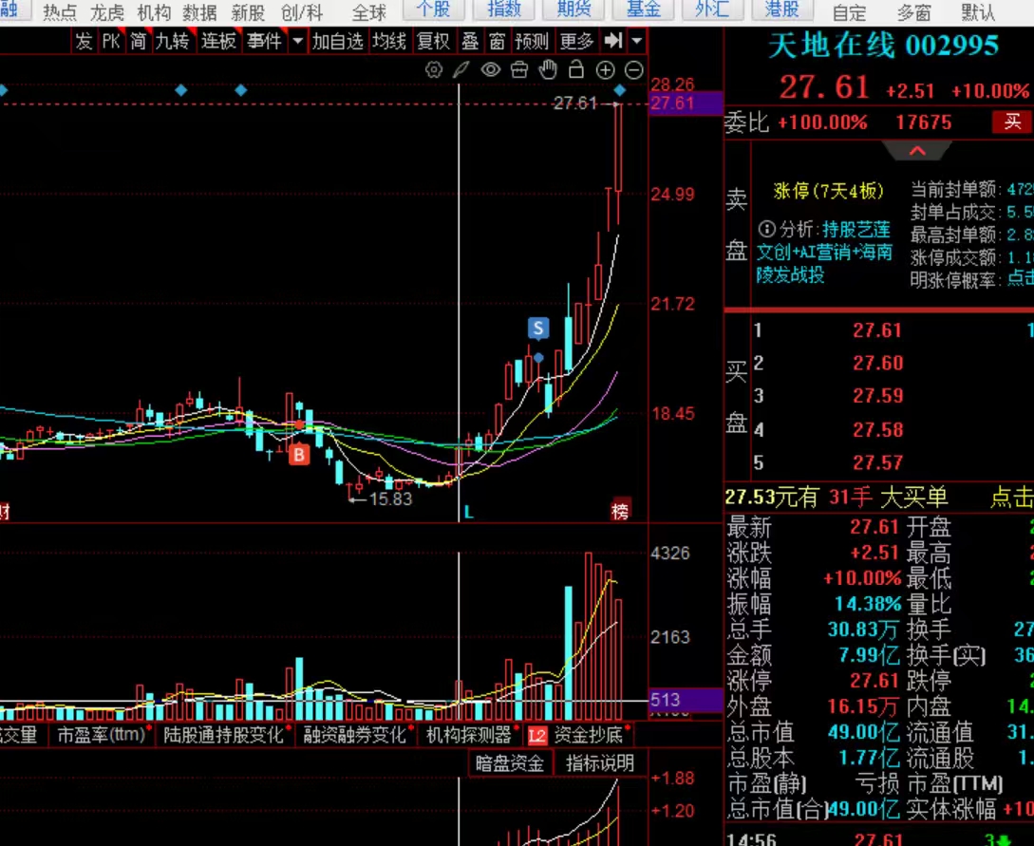Select the 融资融券变化 indicator tab
The image size is (1034, 846).
point(354,734)
